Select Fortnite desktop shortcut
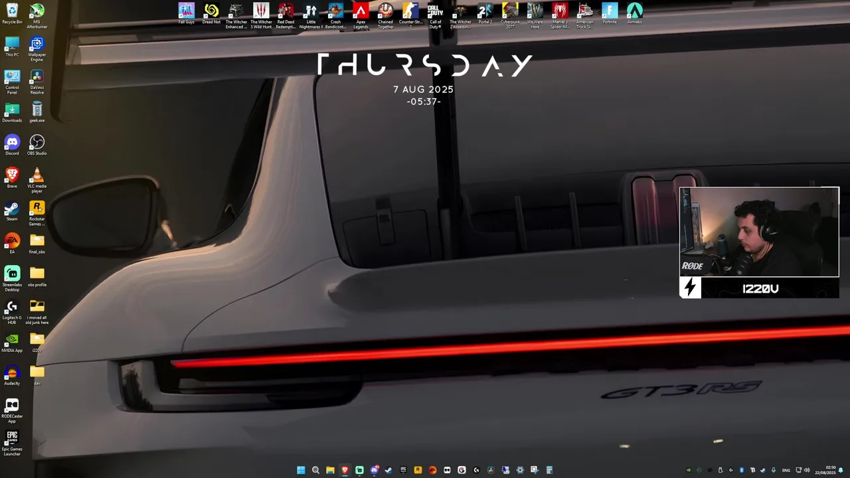 610,13
